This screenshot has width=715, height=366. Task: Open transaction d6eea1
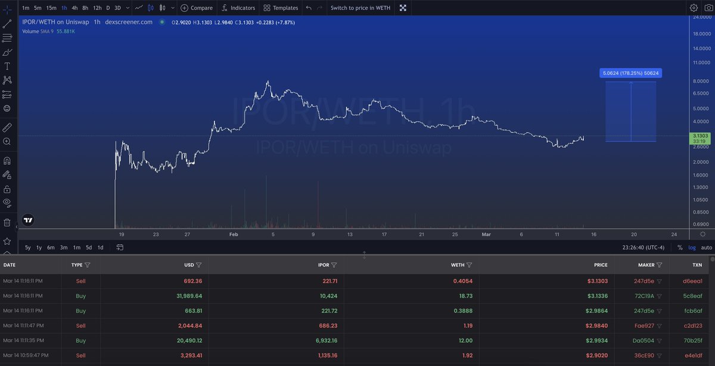(693, 281)
